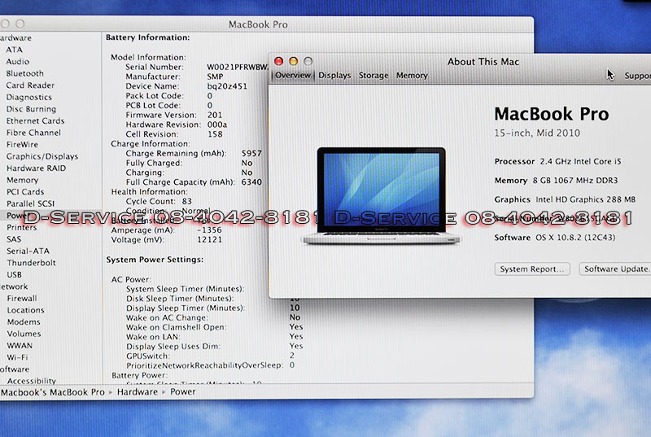Open the SAS hardware section
651x437 pixels.
coord(14,239)
